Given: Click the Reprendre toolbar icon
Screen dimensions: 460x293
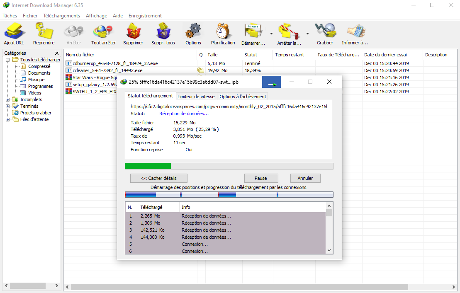Looking at the screenshot, I should tap(44, 31).
